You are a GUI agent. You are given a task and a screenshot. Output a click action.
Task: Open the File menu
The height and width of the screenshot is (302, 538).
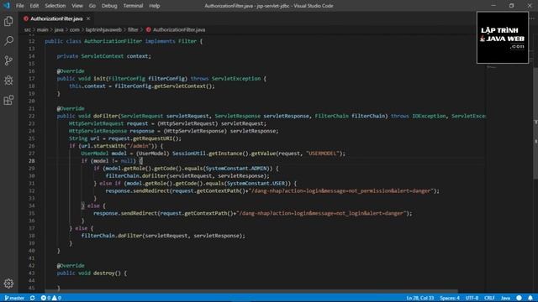[x=20, y=6]
